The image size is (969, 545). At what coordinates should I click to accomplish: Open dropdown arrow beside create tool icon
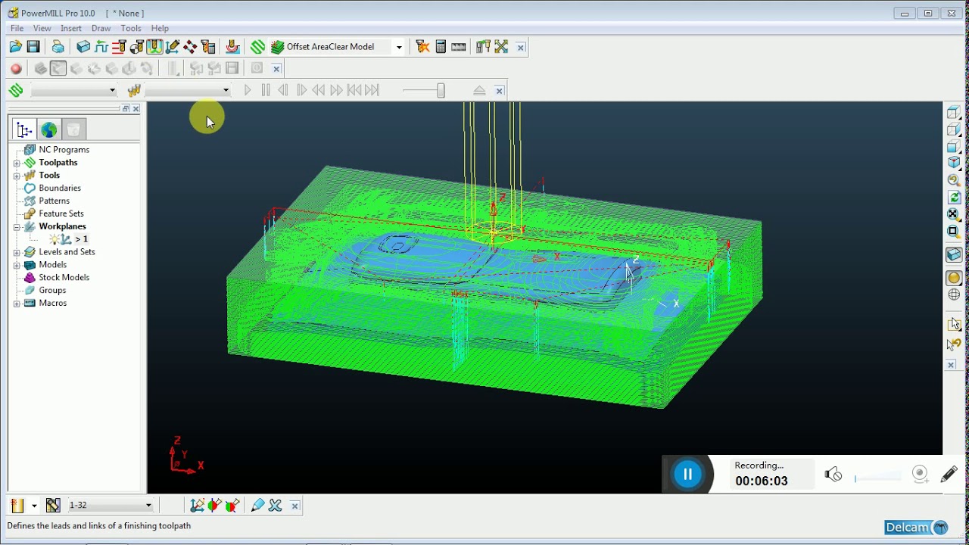(x=34, y=506)
